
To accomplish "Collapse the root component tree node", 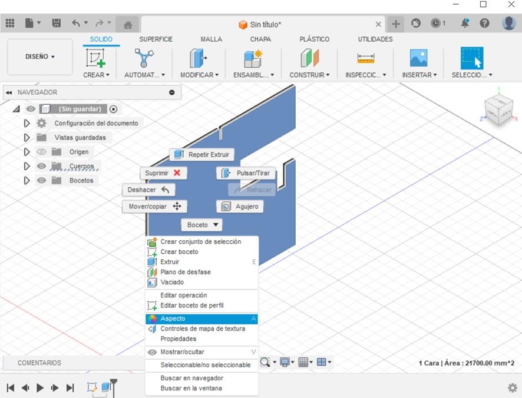I will click(x=16, y=109).
